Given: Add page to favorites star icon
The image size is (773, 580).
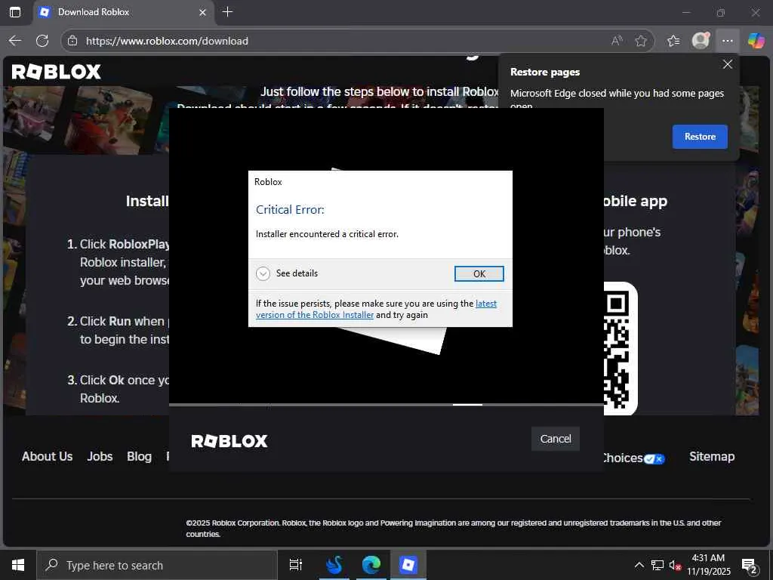Looking at the screenshot, I should click(x=640, y=41).
